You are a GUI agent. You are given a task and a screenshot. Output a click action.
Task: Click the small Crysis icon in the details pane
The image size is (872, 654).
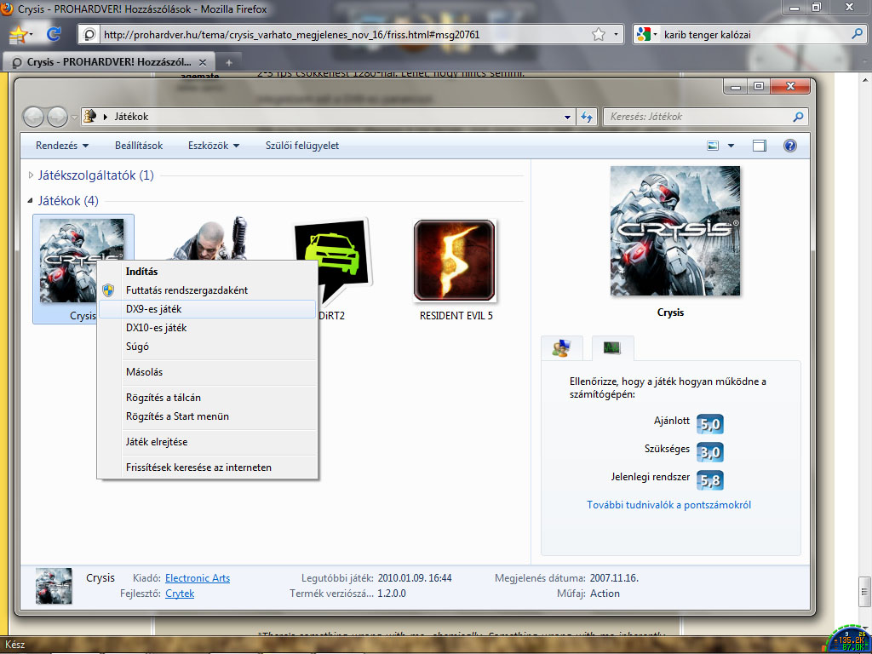(x=54, y=586)
